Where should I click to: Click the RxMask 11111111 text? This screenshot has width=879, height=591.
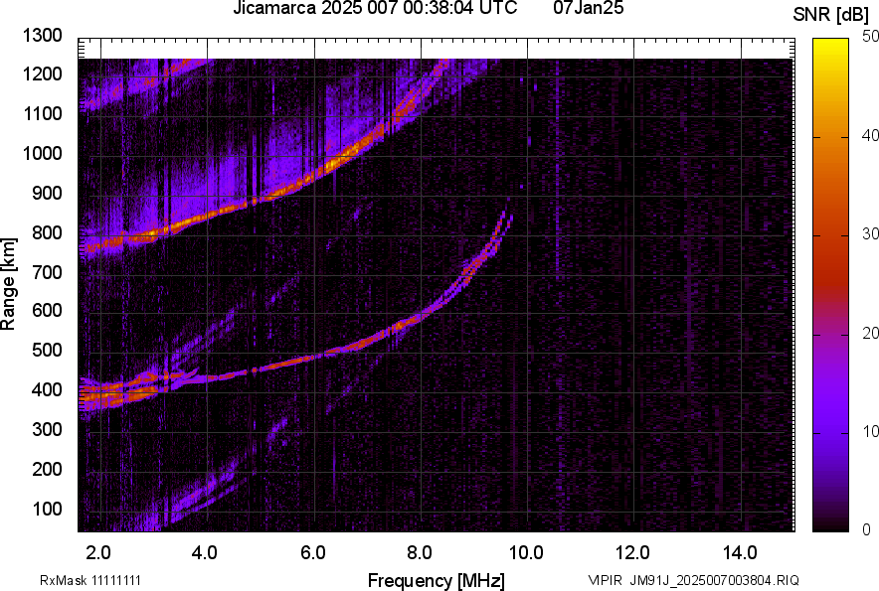point(90,580)
